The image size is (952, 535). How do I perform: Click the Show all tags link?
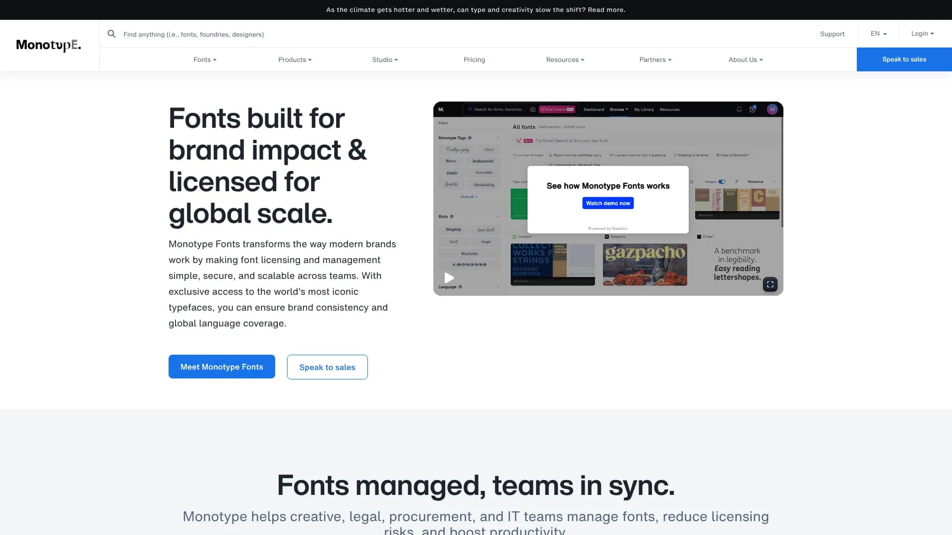(469, 197)
